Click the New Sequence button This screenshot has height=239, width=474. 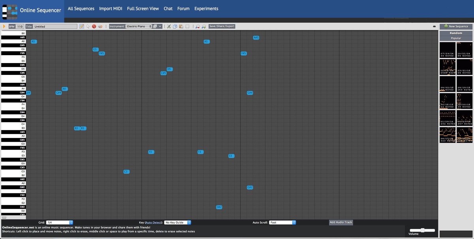[456, 26]
